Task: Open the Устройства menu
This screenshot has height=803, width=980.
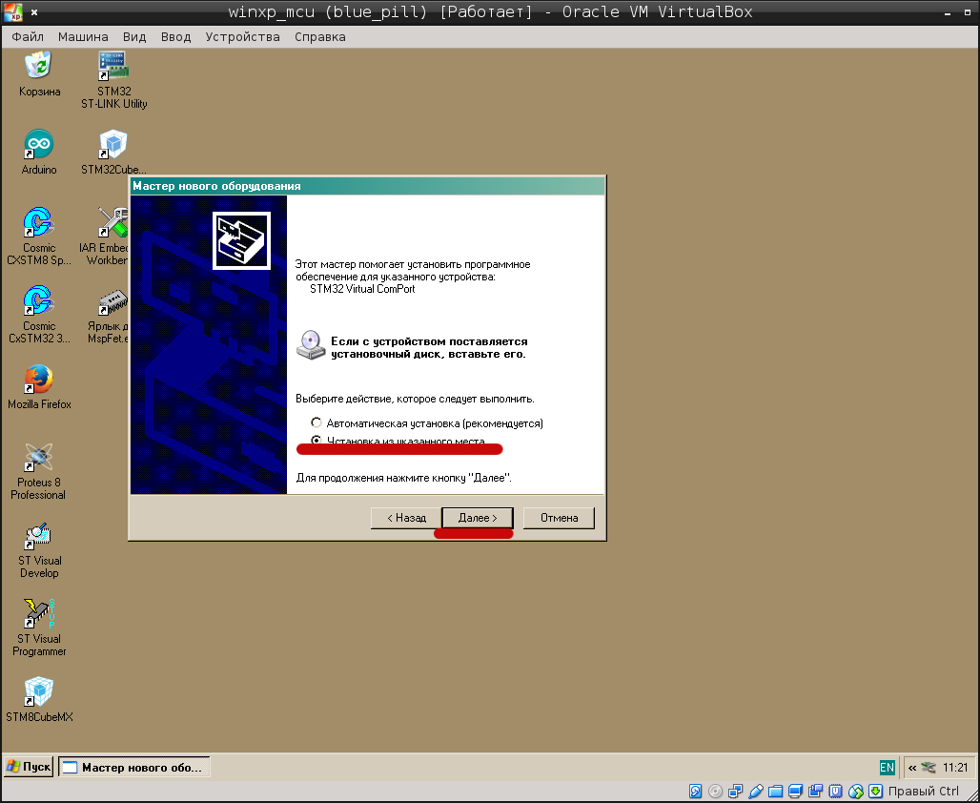Action: (x=242, y=37)
